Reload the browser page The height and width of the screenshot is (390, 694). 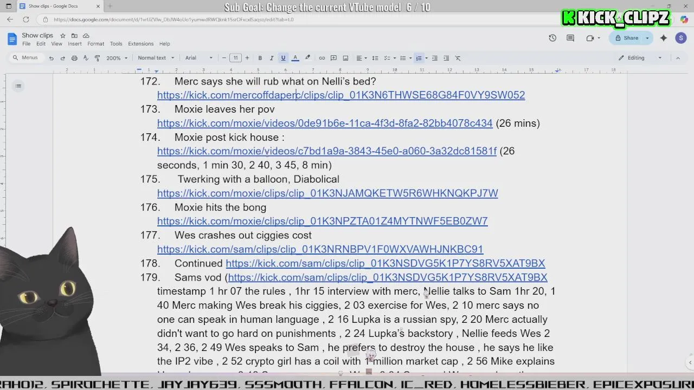pyautogui.click(x=25, y=19)
